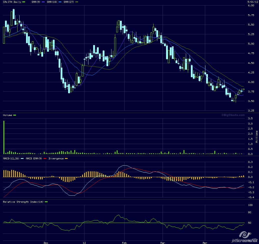
Task: Click the -0.1 MACD axis label
Action: [250, 182]
